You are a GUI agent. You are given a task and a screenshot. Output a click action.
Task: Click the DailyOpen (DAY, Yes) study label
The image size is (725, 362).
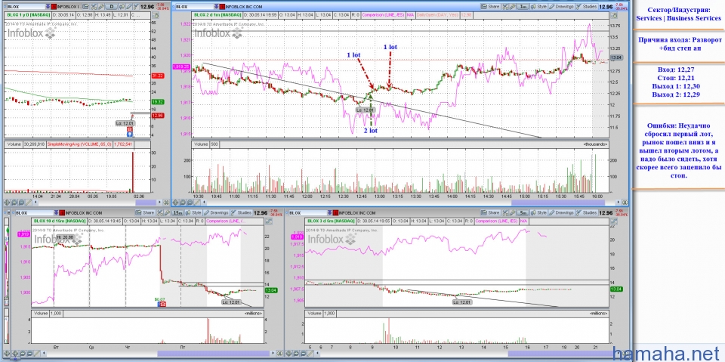point(437,15)
